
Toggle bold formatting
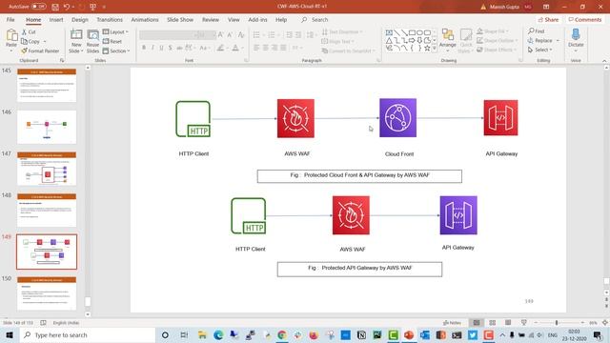click(x=144, y=48)
